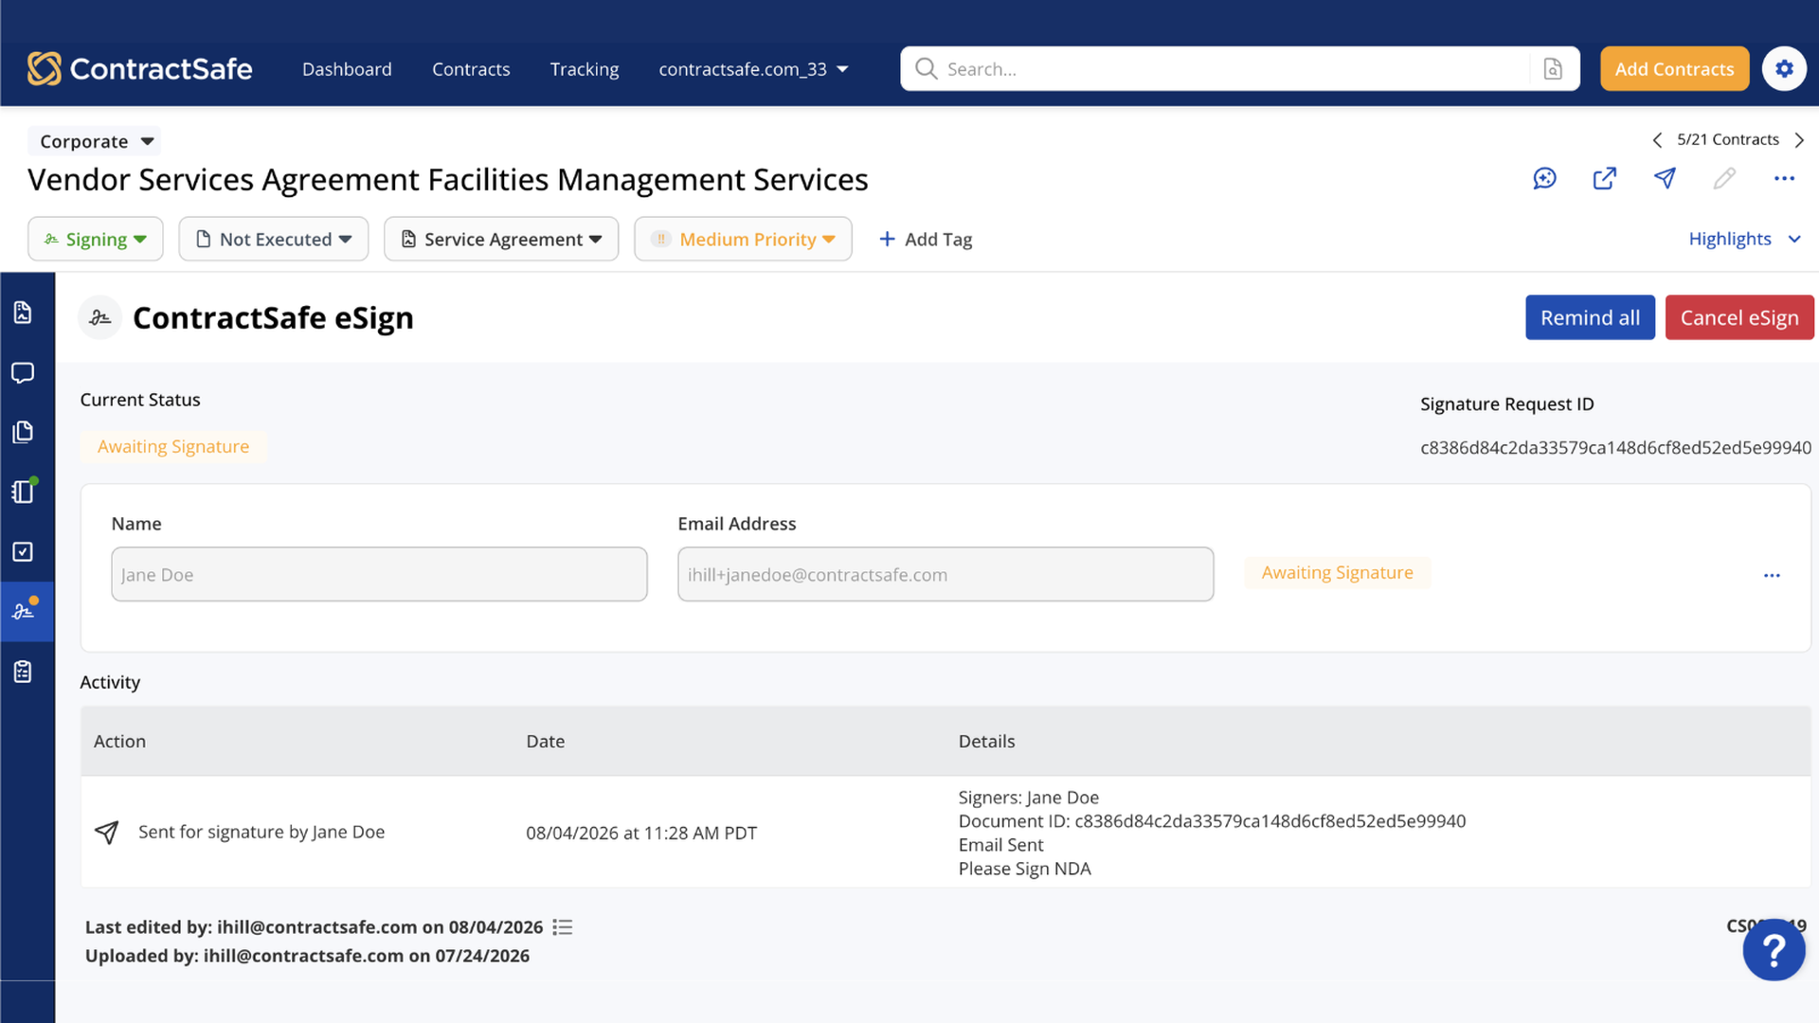Viewport: 1819px width, 1023px height.
Task: Click the Date column header
Action: coord(545,742)
